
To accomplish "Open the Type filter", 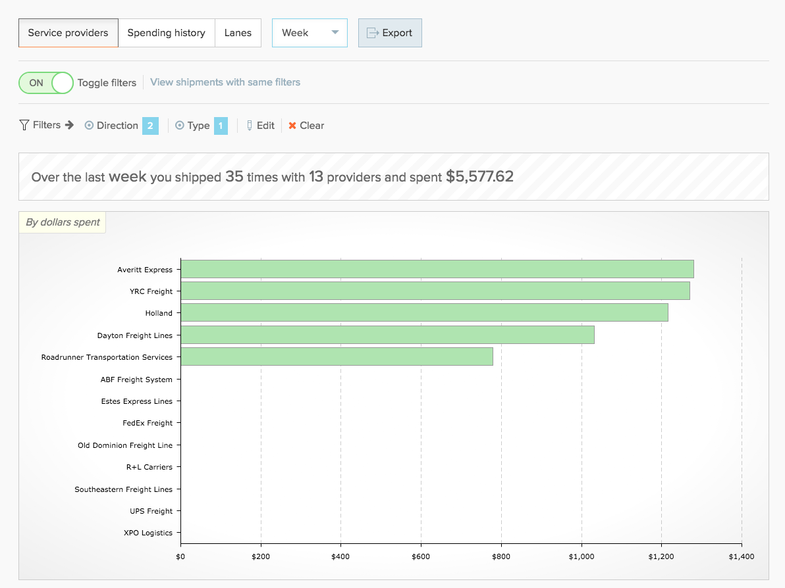I will click(193, 126).
